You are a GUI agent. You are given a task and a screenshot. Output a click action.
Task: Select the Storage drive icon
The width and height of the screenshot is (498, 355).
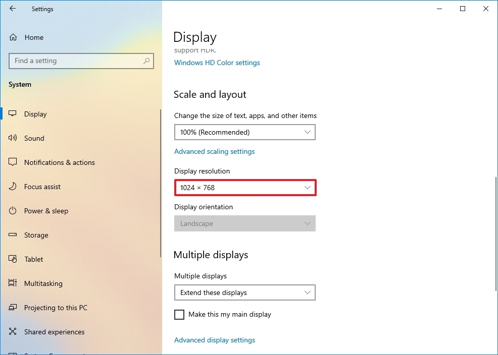[x=13, y=235]
